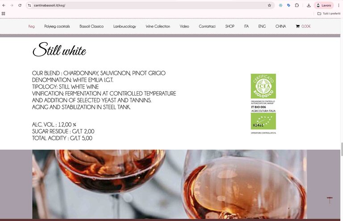The image size is (343, 221).
Task: Click the browser forward arrow
Action: [x=12, y=5]
